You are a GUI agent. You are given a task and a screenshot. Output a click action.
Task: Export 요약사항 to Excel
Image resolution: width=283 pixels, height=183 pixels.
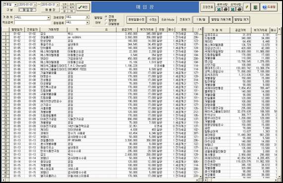[232, 9]
